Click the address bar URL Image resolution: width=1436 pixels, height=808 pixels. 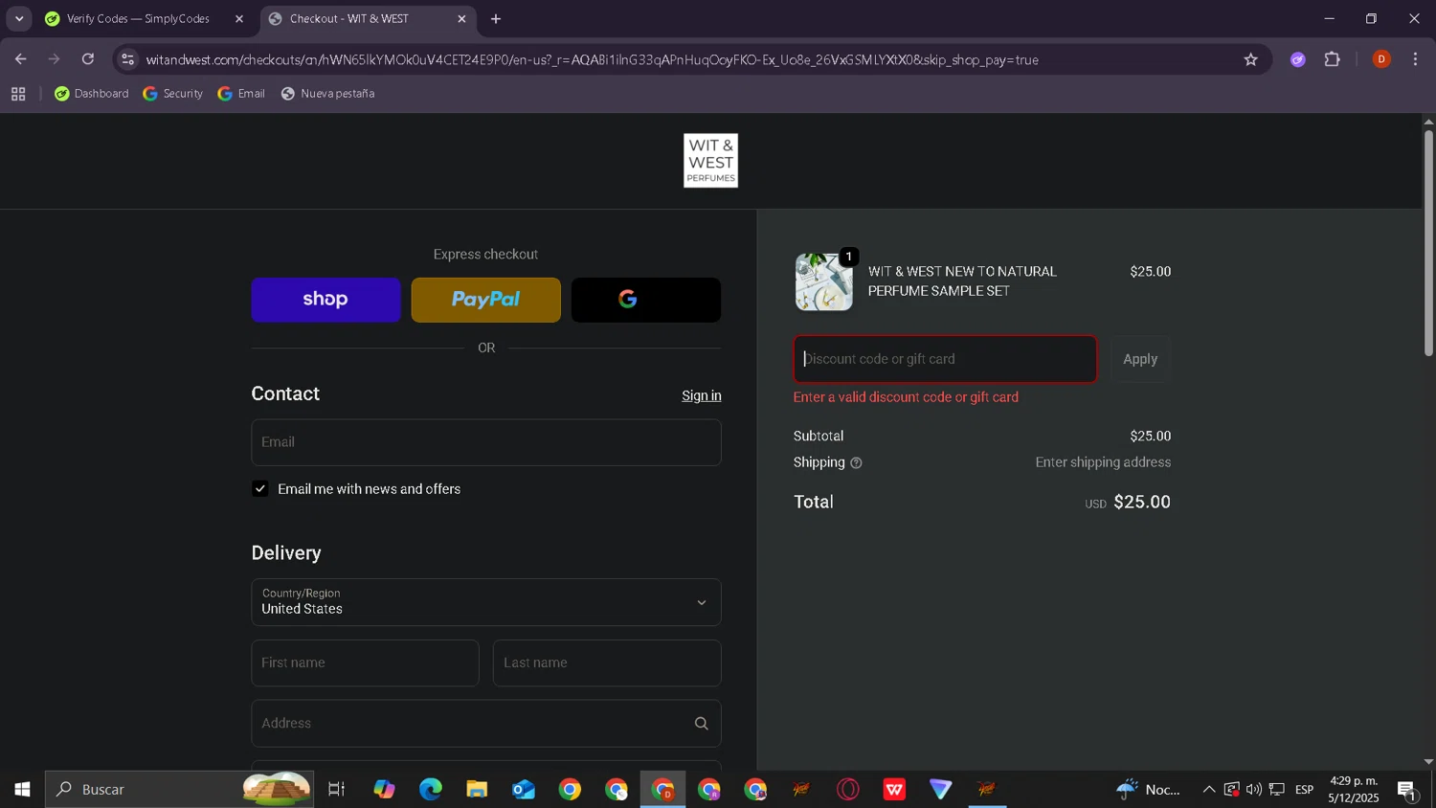point(592,59)
